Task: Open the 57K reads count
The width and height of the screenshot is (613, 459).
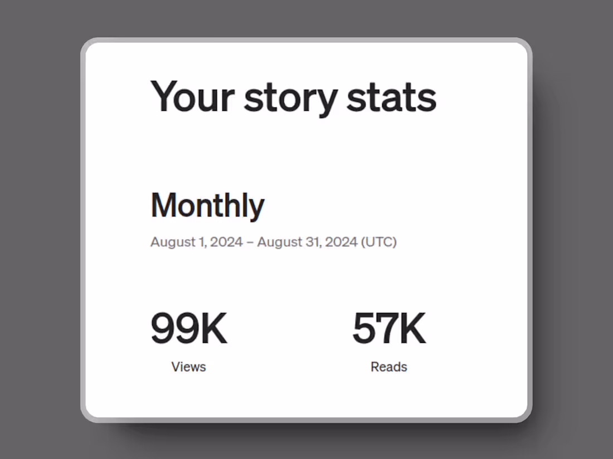Action: 389,329
